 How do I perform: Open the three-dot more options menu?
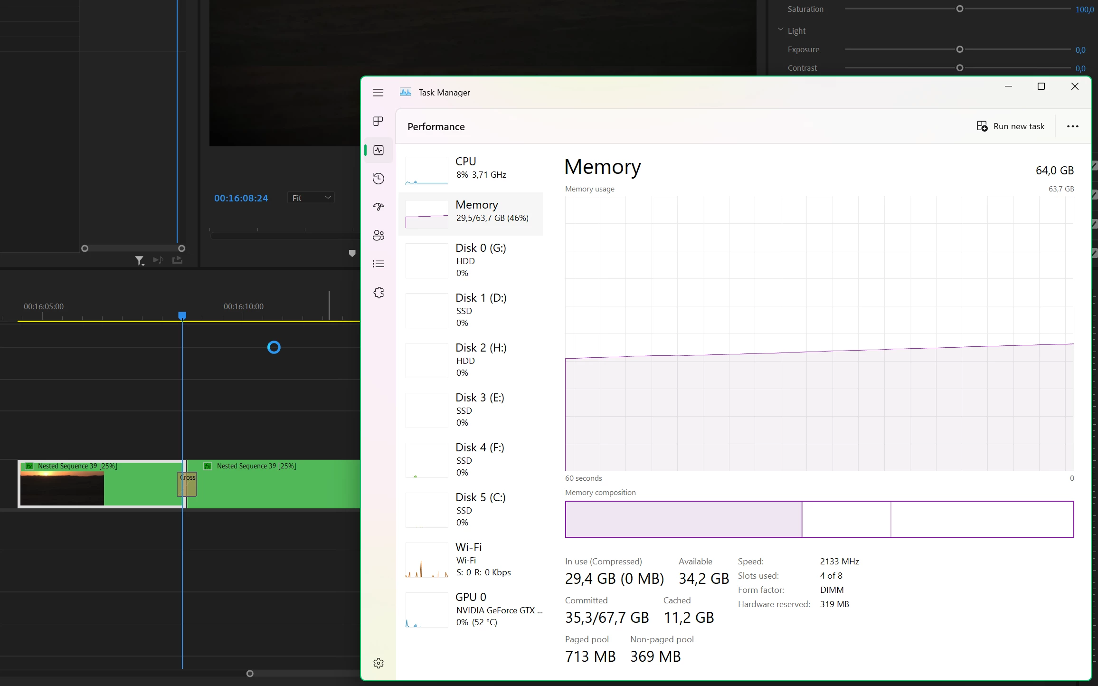(1072, 126)
